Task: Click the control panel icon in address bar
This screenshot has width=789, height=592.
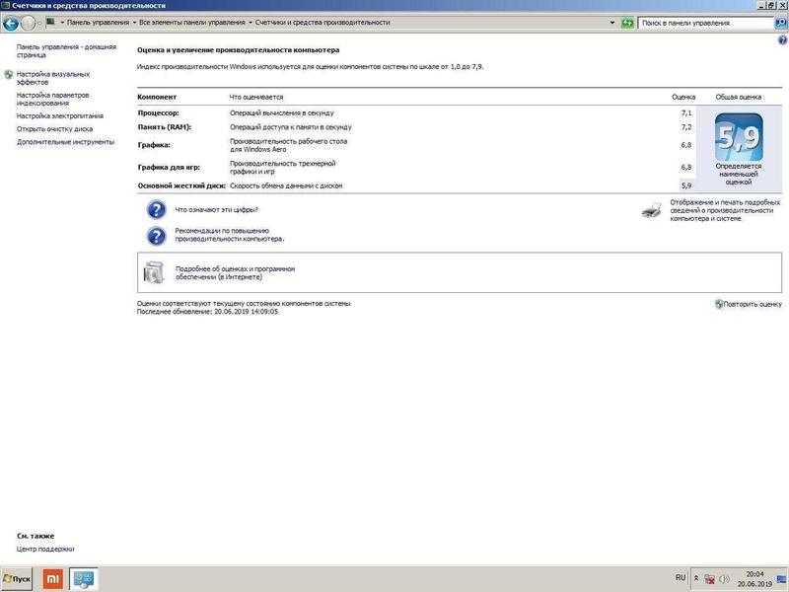Action: 51,22
